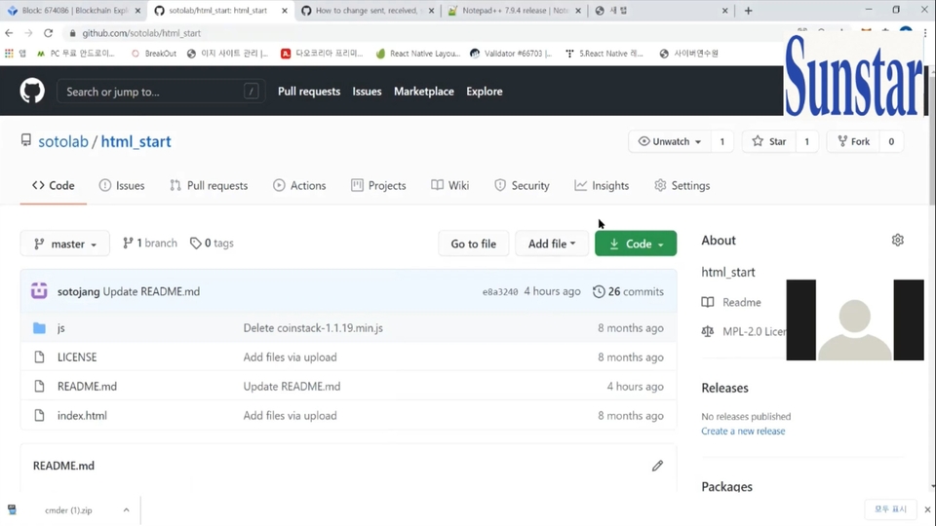Click the show all downloads button
The width and height of the screenshot is (936, 526).
(x=890, y=509)
